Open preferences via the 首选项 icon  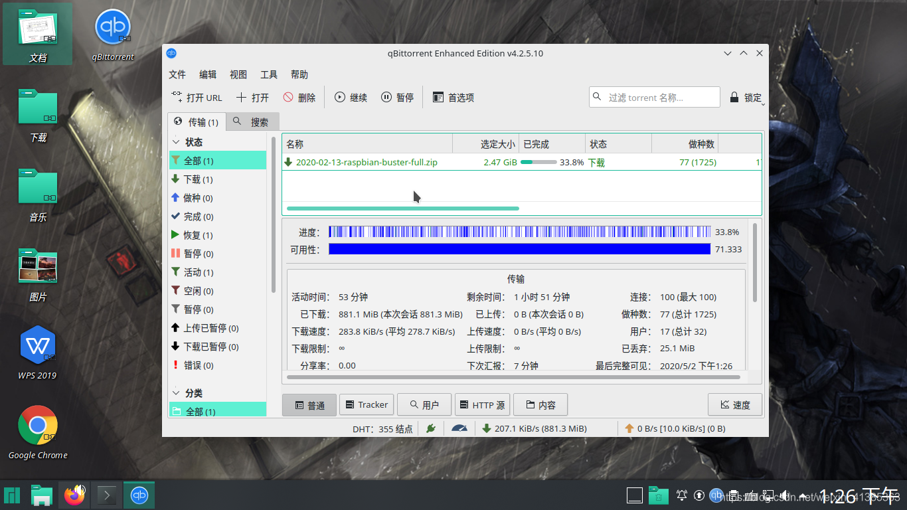(438, 97)
